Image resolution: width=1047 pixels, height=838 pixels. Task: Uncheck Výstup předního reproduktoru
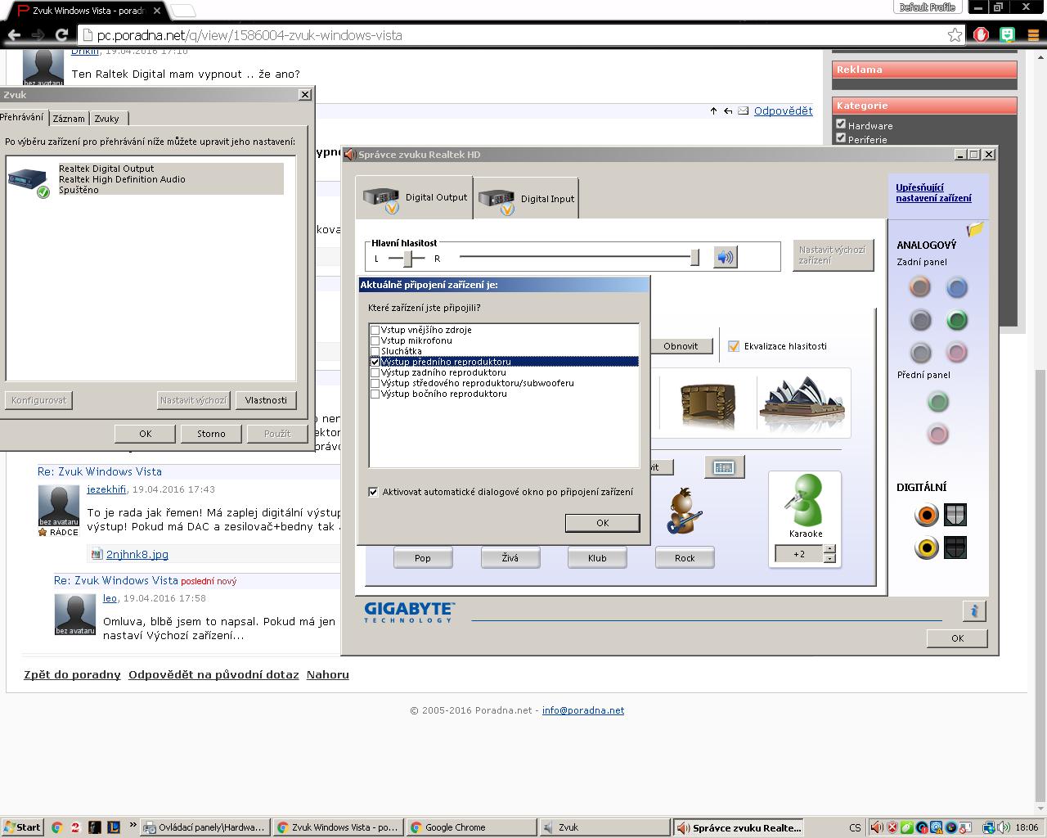point(375,362)
